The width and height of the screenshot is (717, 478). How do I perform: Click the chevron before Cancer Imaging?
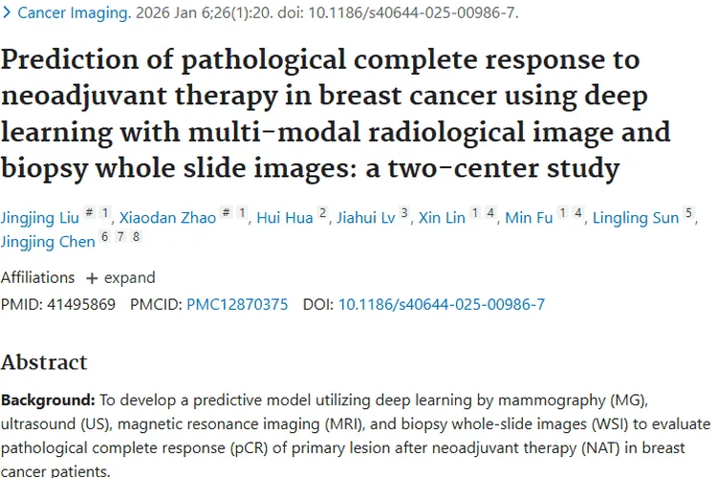coord(8,13)
